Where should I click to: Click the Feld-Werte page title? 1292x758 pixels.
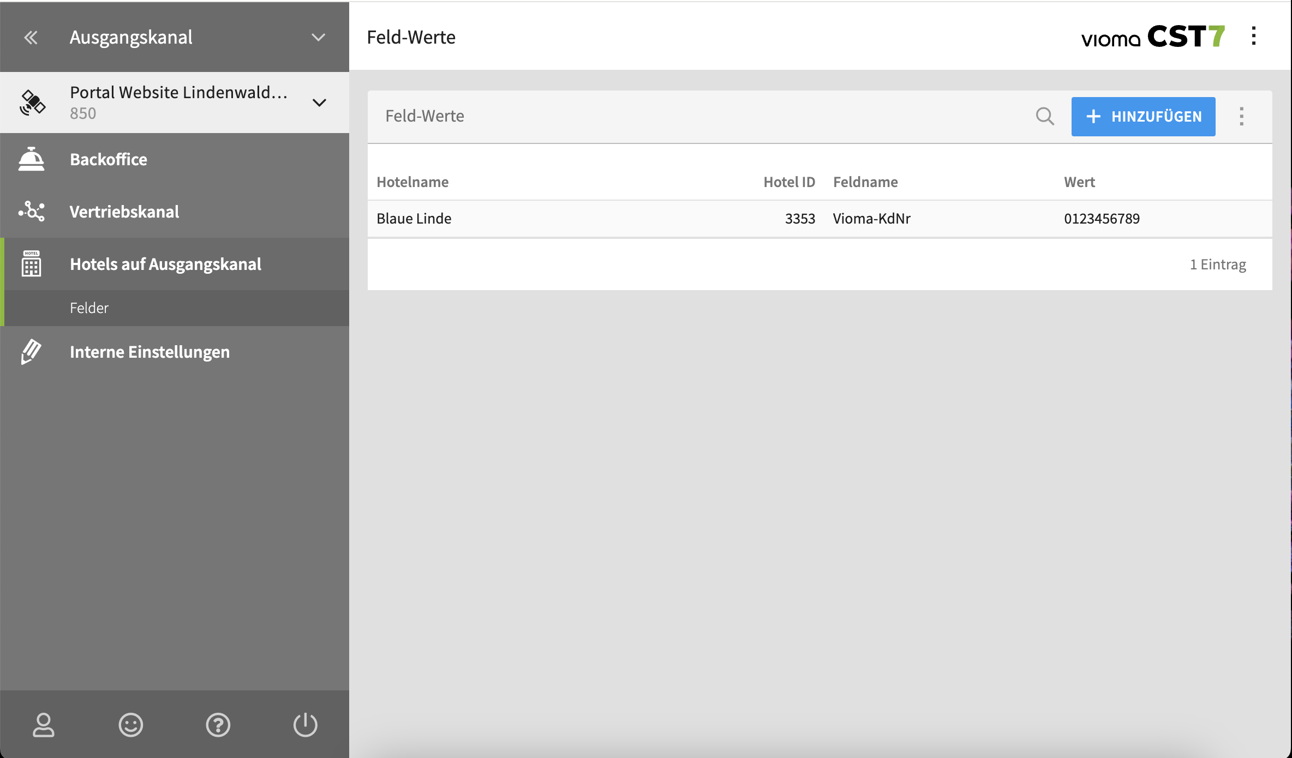pyautogui.click(x=411, y=37)
